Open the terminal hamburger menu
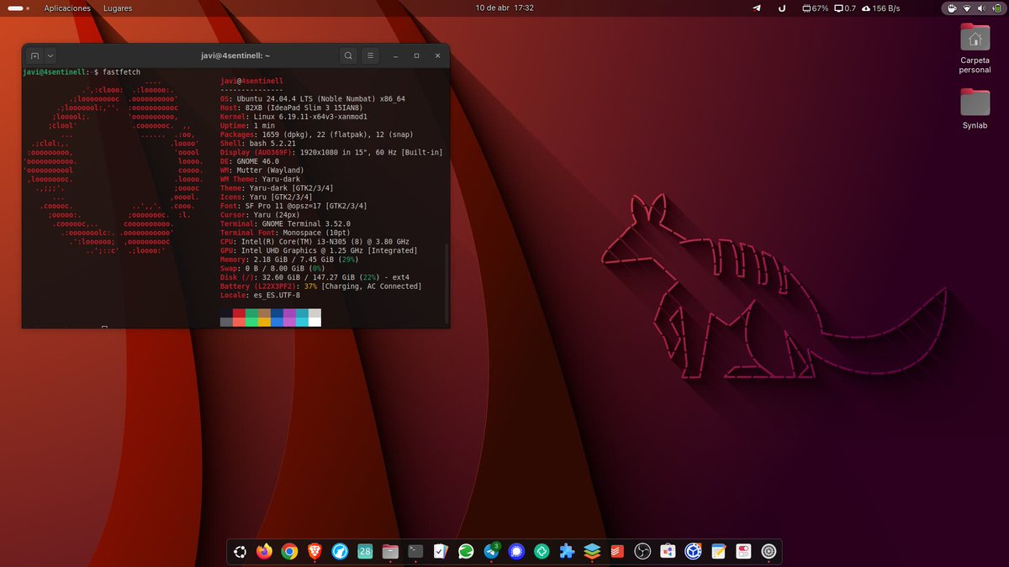The image size is (1009, 567). (372, 55)
